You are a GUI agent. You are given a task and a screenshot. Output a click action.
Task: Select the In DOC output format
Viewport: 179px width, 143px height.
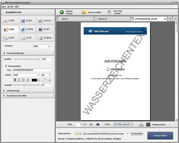click(x=28, y=21)
